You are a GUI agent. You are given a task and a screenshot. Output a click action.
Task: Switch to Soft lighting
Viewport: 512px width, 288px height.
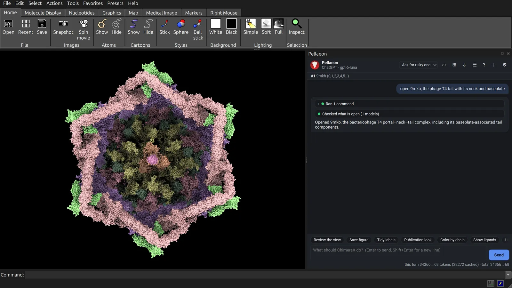click(266, 27)
